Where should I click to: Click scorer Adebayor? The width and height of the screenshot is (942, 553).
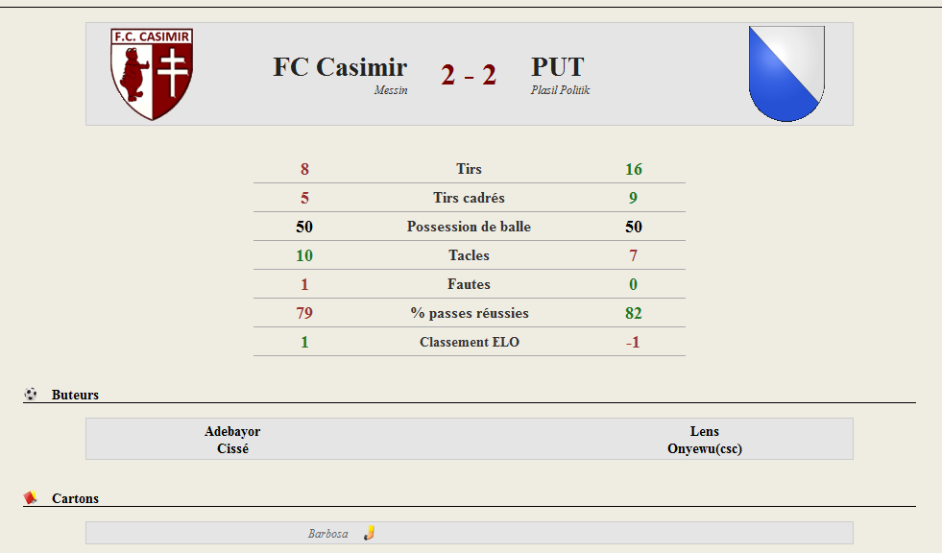232,431
